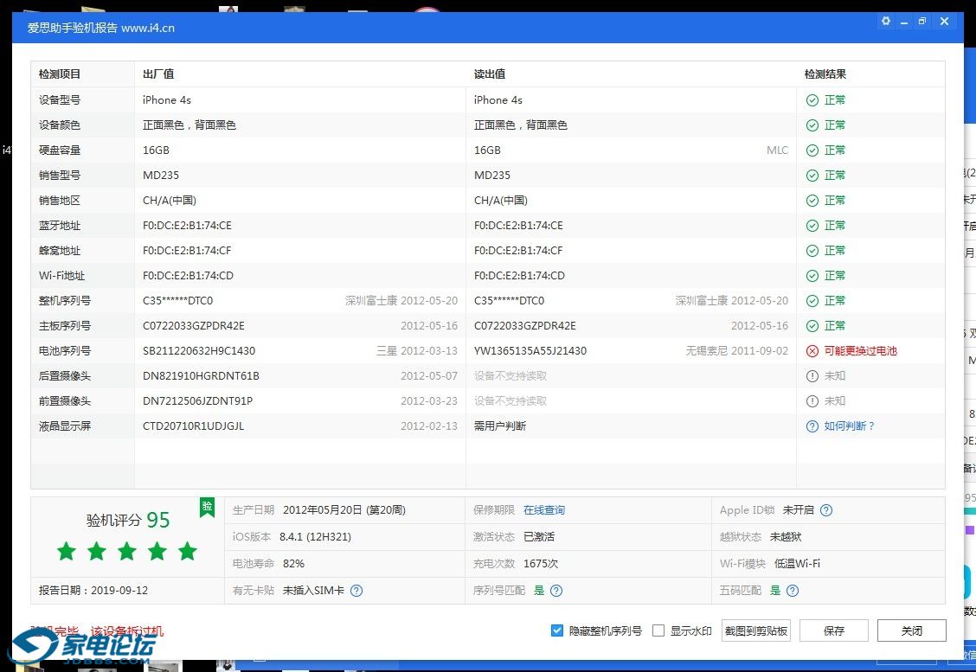Click green check icon in 设备型号 row
This screenshot has height=672, width=976.
[812, 100]
